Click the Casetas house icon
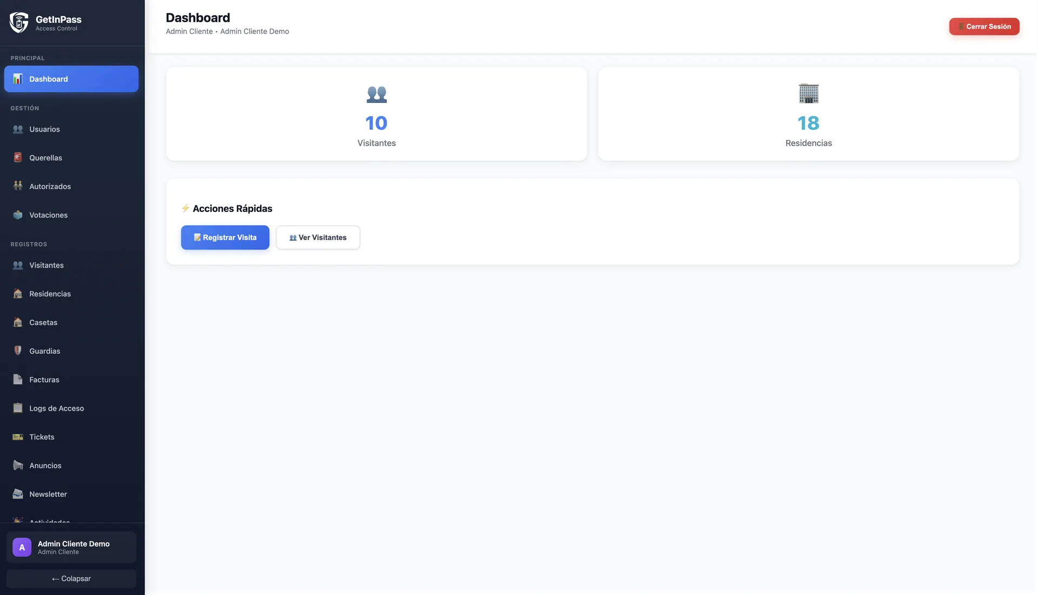This screenshot has width=1038, height=595. coord(18,323)
